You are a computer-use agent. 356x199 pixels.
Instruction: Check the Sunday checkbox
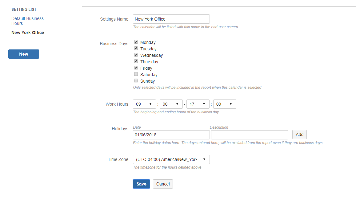pyautogui.click(x=136, y=81)
